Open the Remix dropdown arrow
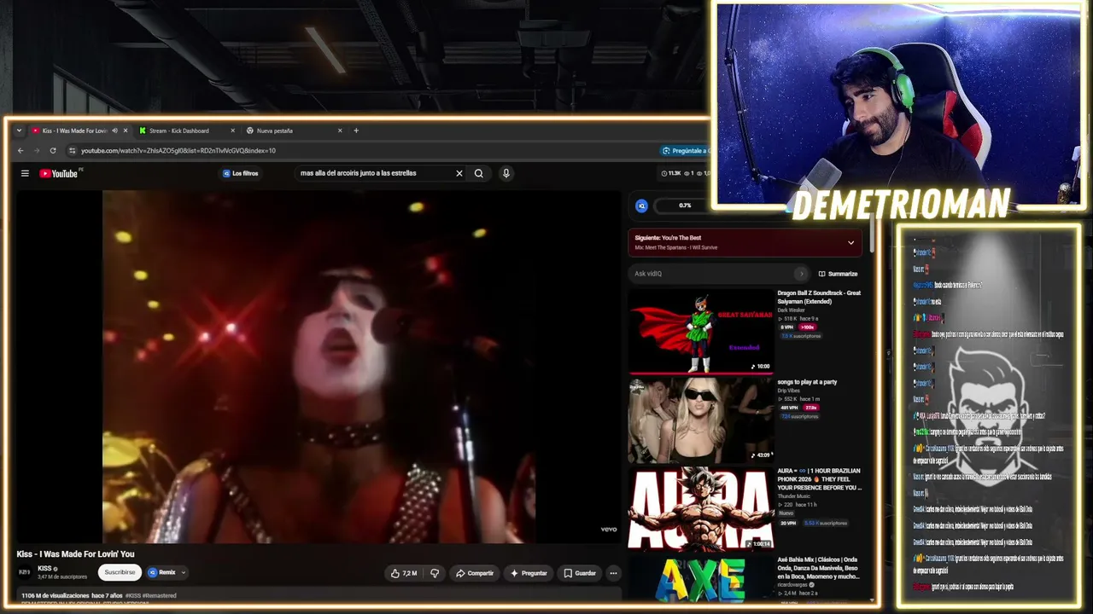Viewport: 1093px width, 614px height. [x=183, y=573]
